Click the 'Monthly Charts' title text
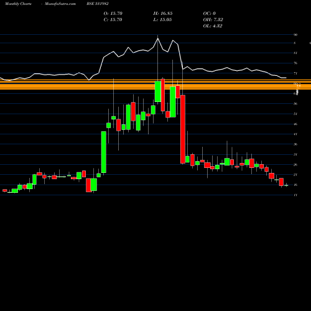Viewport: 311px width, 311px height. (18, 4)
